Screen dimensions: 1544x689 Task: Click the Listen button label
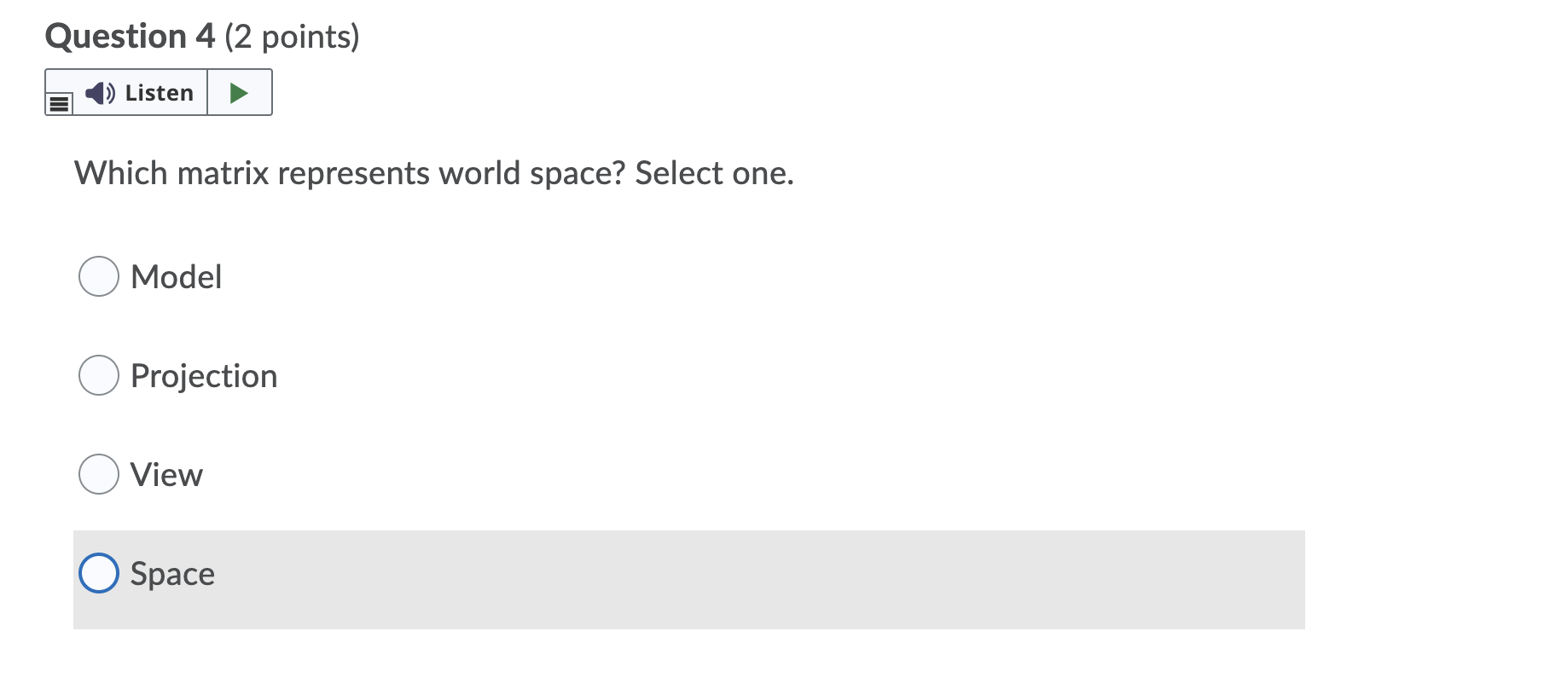pos(160,93)
